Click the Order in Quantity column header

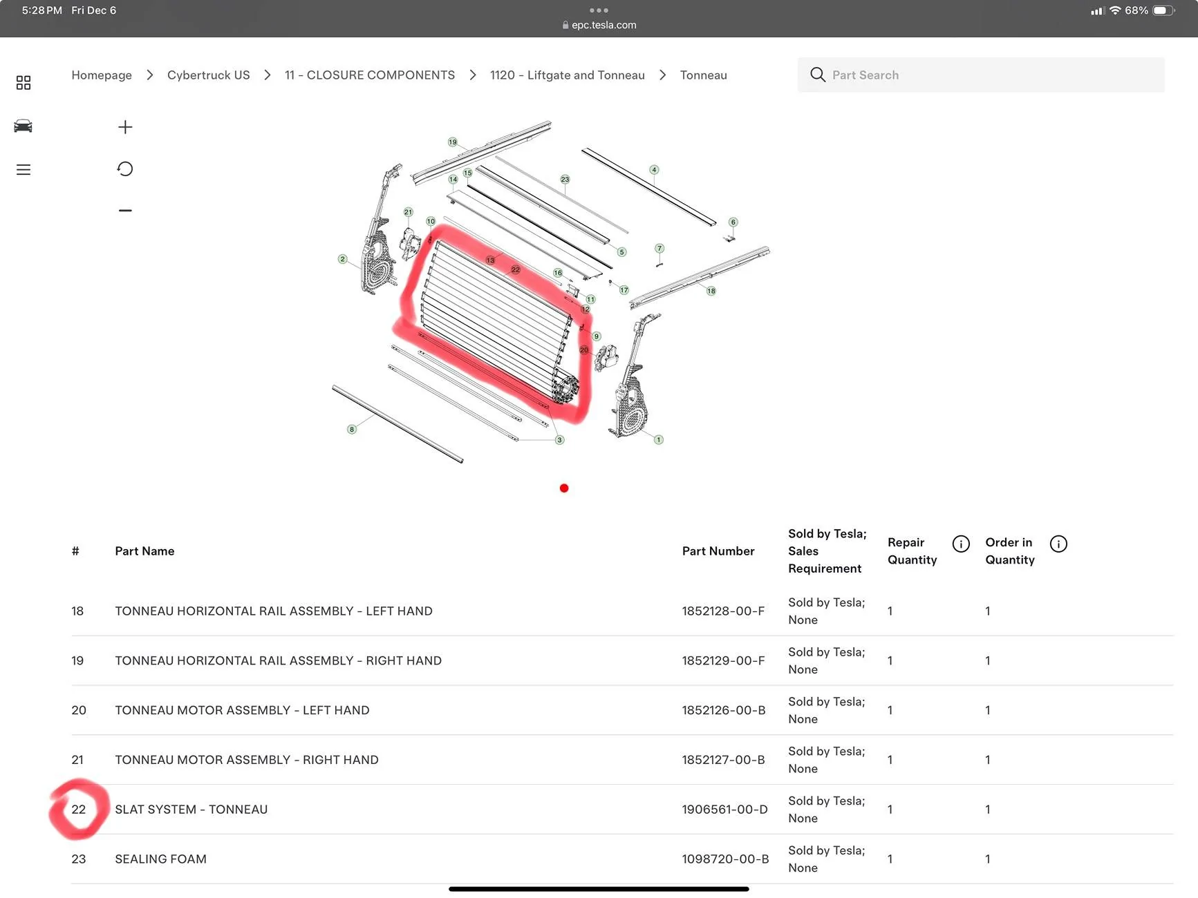click(x=1010, y=551)
